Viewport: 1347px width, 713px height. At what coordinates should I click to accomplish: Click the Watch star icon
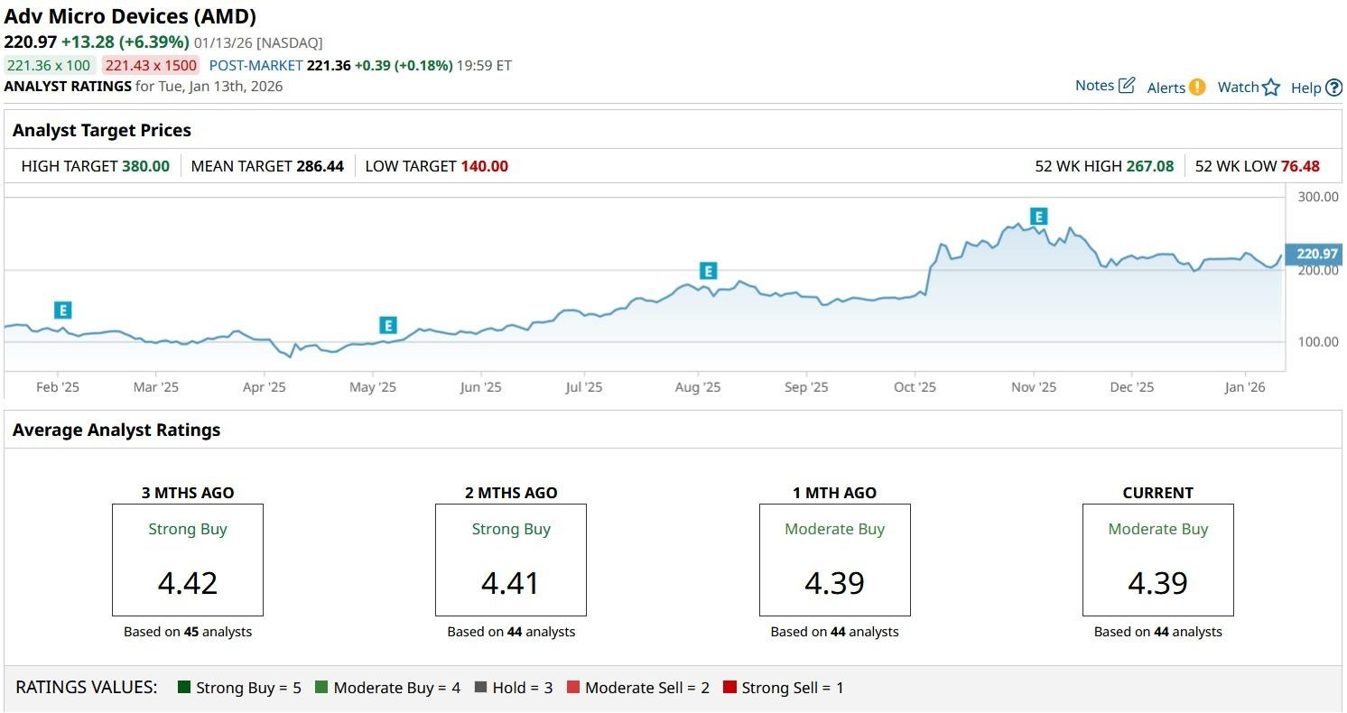[x=1271, y=88]
